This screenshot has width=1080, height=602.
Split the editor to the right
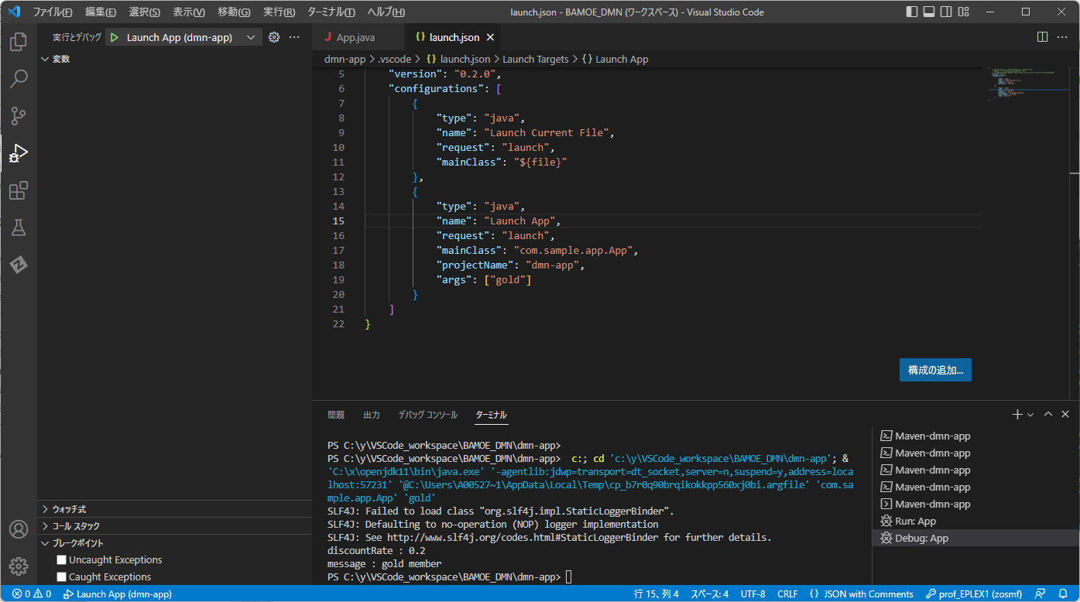[1042, 37]
